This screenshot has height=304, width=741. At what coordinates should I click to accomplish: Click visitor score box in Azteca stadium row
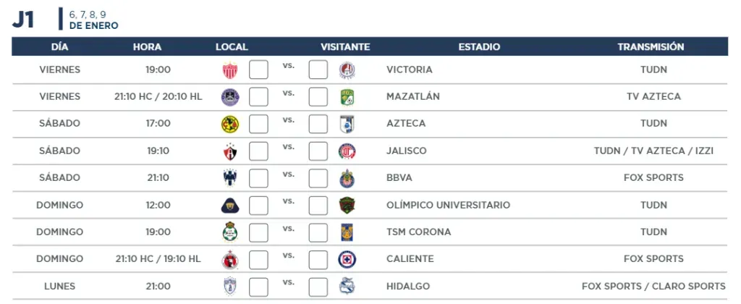point(318,124)
